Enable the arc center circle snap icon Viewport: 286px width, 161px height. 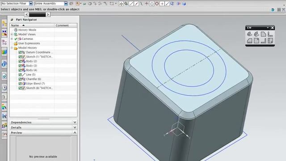coord(152,4)
